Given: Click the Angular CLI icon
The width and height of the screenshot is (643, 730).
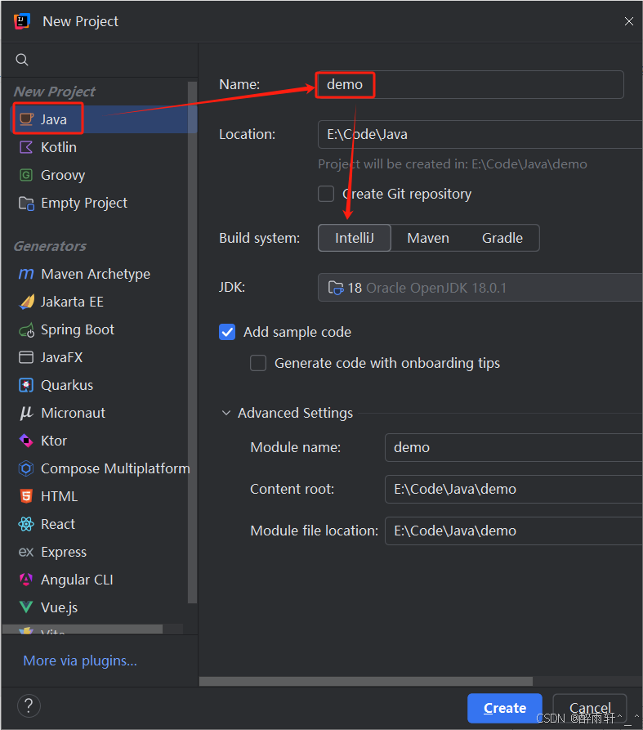Looking at the screenshot, I should click(x=26, y=580).
